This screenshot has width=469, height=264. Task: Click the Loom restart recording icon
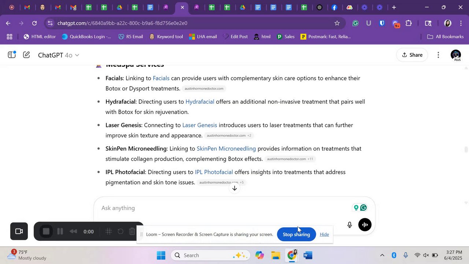tap(121, 231)
